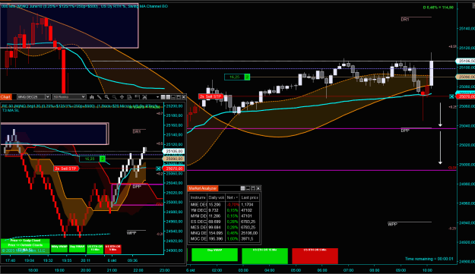Click the 2x Sell STP order label in the small chart
The image size is (475, 274).
(x=66, y=168)
